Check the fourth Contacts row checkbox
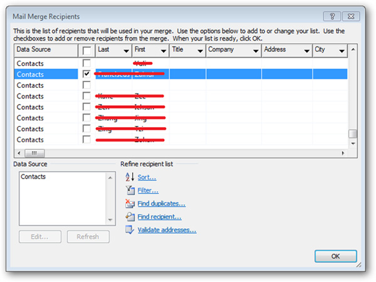376x282 pixels. click(86, 96)
